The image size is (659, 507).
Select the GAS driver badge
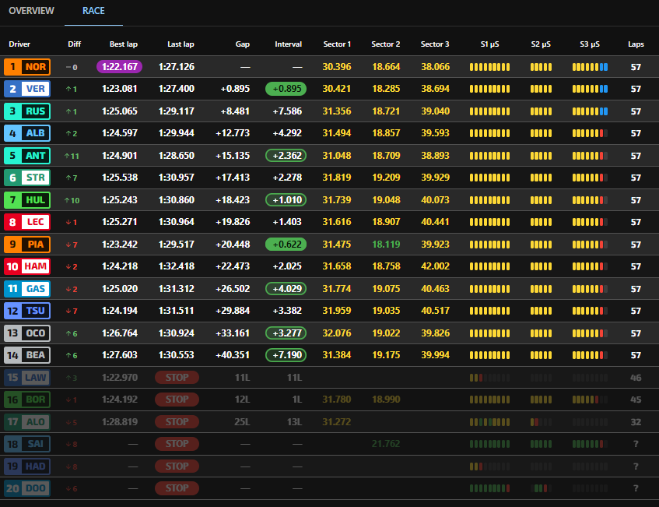click(x=27, y=289)
